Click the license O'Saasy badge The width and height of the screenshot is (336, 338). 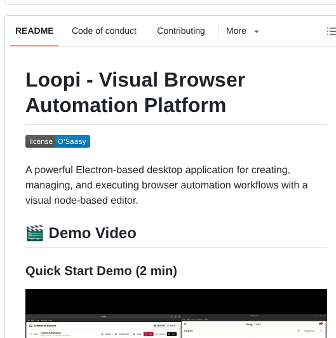click(x=58, y=141)
